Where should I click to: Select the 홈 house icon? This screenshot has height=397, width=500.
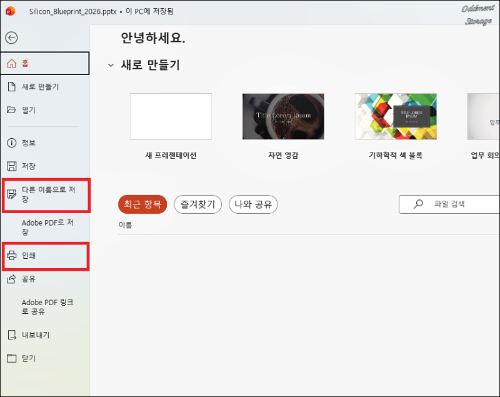point(12,63)
